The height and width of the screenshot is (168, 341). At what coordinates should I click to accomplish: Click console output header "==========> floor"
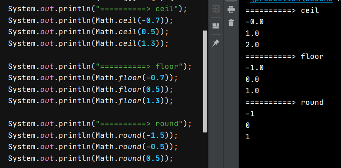(285, 56)
